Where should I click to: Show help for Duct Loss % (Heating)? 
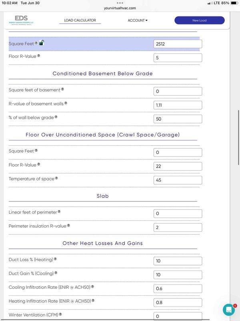(55, 259)
